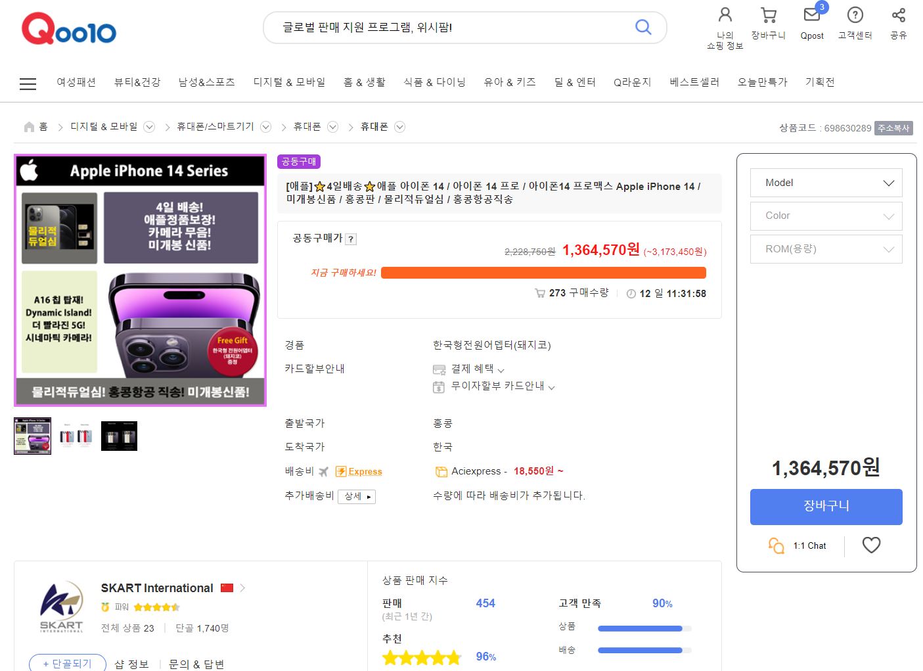Click Aciexpress shipping fee 18,550원

(x=538, y=471)
